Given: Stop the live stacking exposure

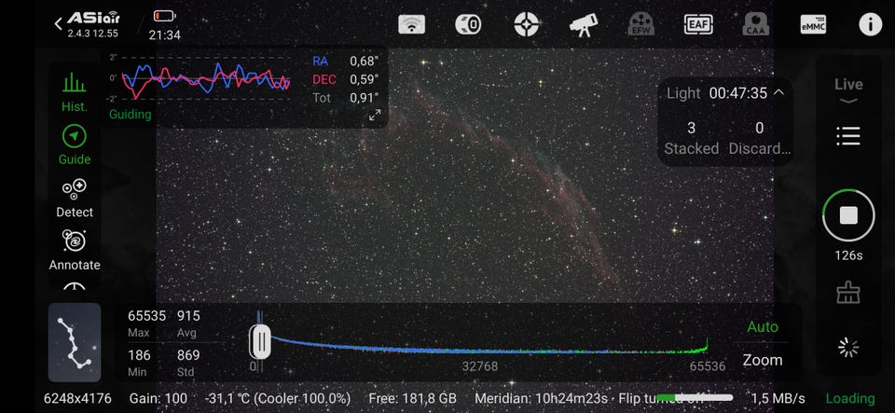Looking at the screenshot, I should 848,215.
